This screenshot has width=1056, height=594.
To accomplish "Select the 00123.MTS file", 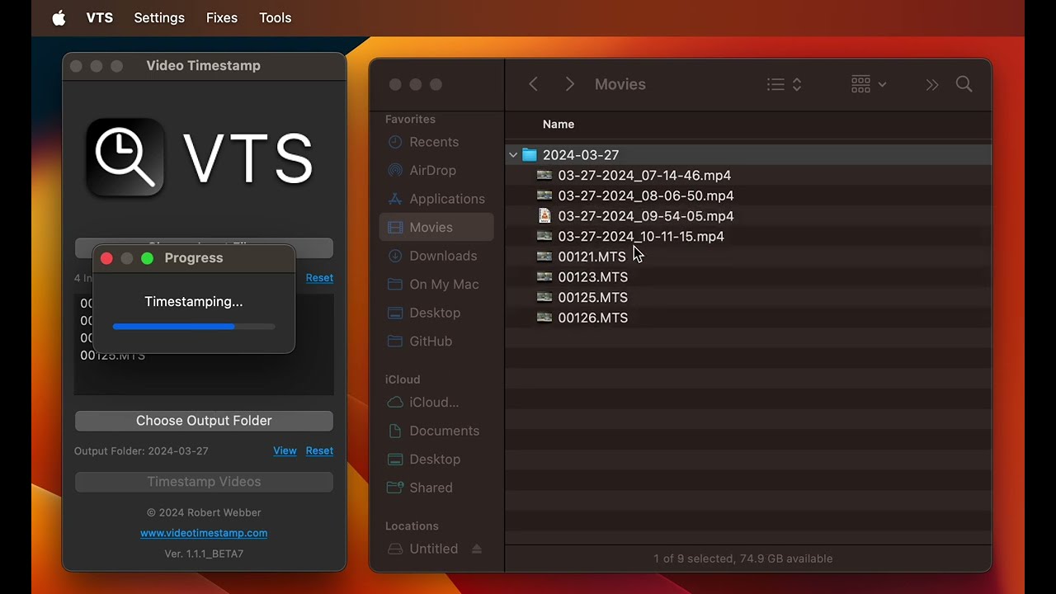I will coord(593,277).
